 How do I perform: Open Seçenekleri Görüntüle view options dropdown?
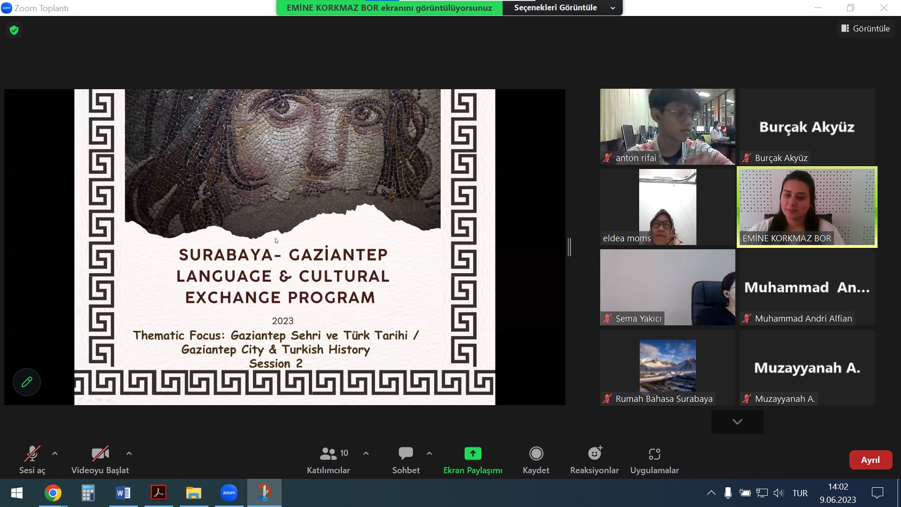pyautogui.click(x=562, y=8)
